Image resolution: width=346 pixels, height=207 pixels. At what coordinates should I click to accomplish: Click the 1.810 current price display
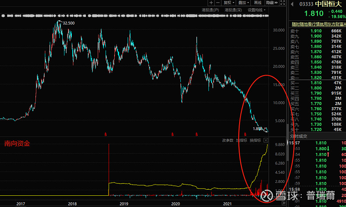tap(314, 13)
